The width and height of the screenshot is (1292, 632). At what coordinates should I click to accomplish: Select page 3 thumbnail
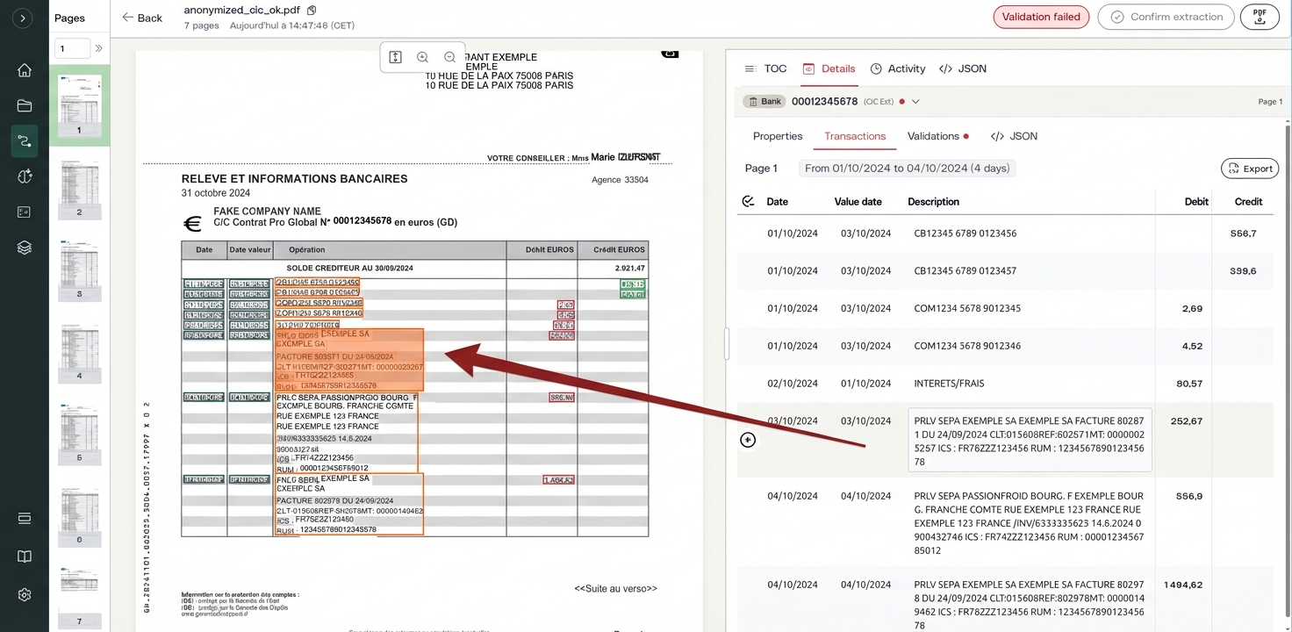click(79, 267)
